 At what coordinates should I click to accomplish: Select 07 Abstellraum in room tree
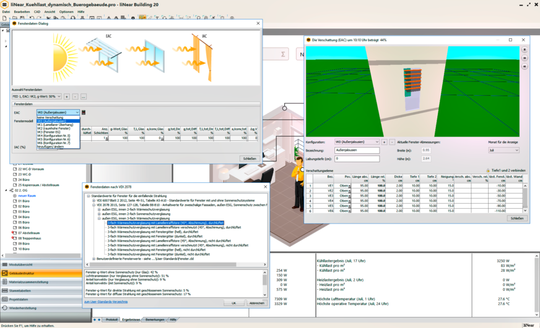[29, 233]
